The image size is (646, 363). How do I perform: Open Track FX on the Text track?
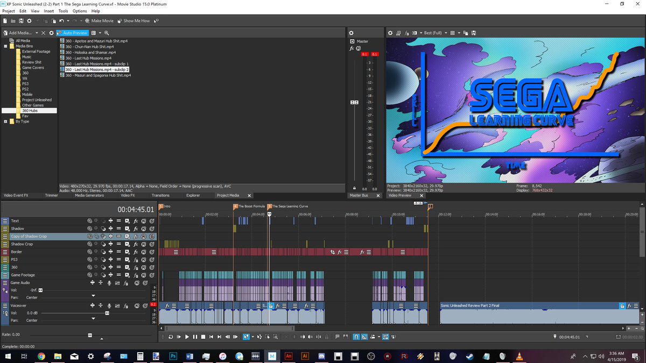tap(136, 221)
